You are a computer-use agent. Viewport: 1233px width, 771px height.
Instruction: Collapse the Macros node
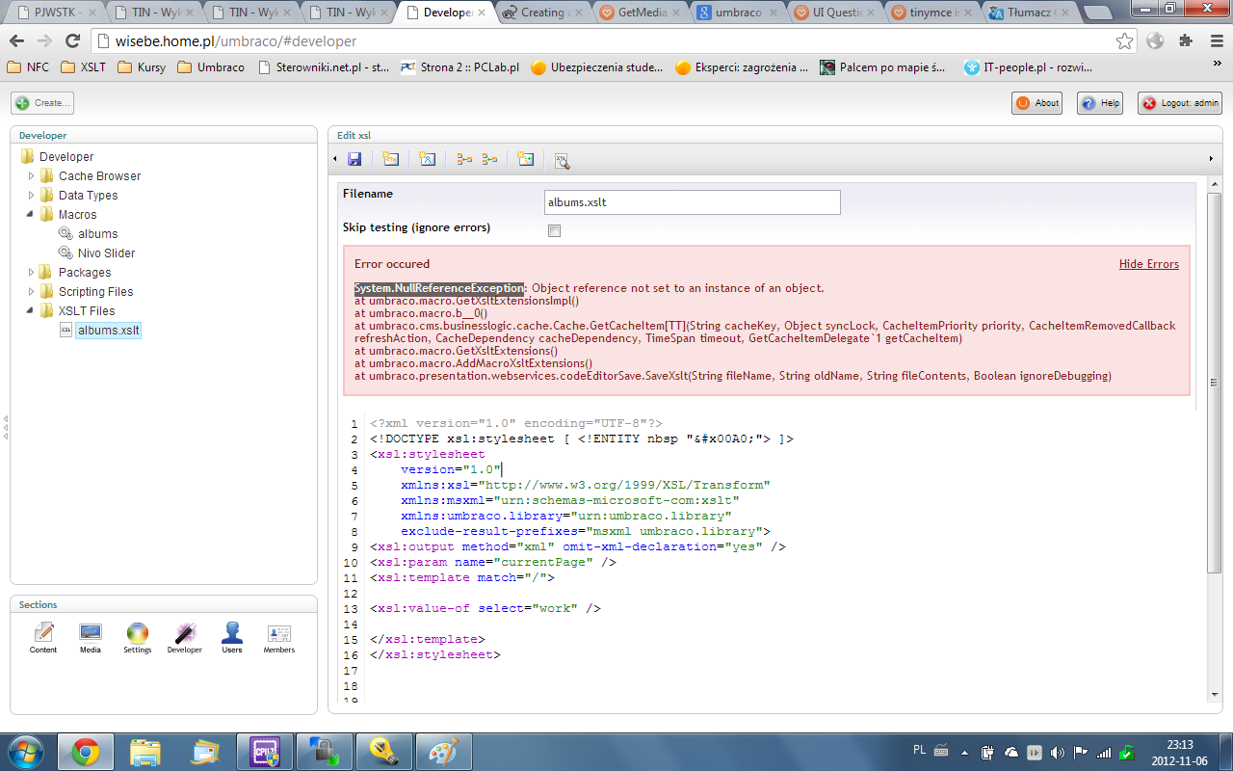(x=32, y=214)
